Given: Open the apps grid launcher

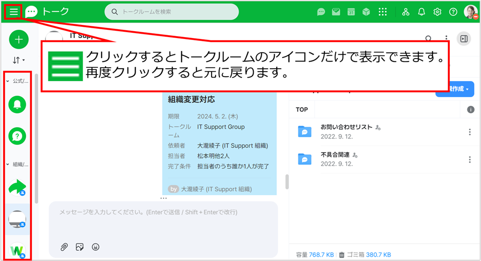Looking at the screenshot, I should 383,12.
